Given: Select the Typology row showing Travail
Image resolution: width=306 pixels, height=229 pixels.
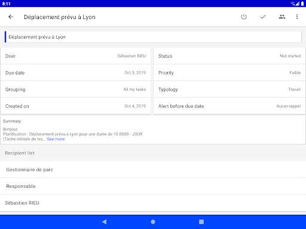Looking at the screenshot, I should click(229, 89).
